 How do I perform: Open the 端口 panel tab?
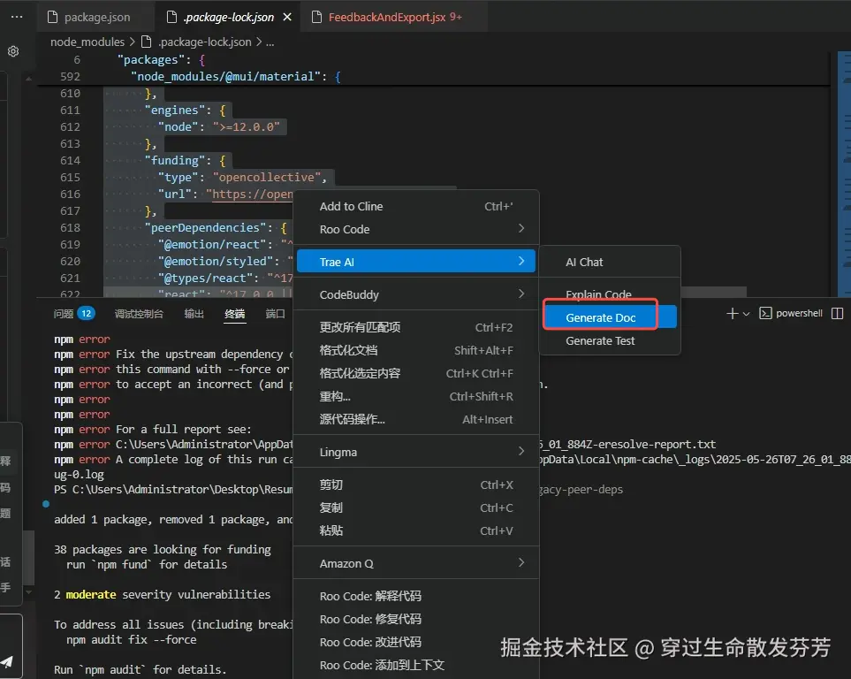pyautogui.click(x=275, y=314)
